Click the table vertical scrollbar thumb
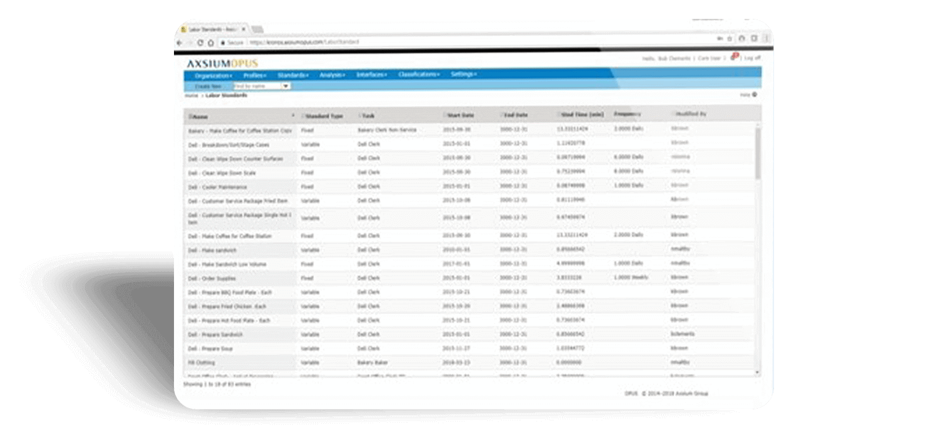948x431 pixels. (757, 153)
